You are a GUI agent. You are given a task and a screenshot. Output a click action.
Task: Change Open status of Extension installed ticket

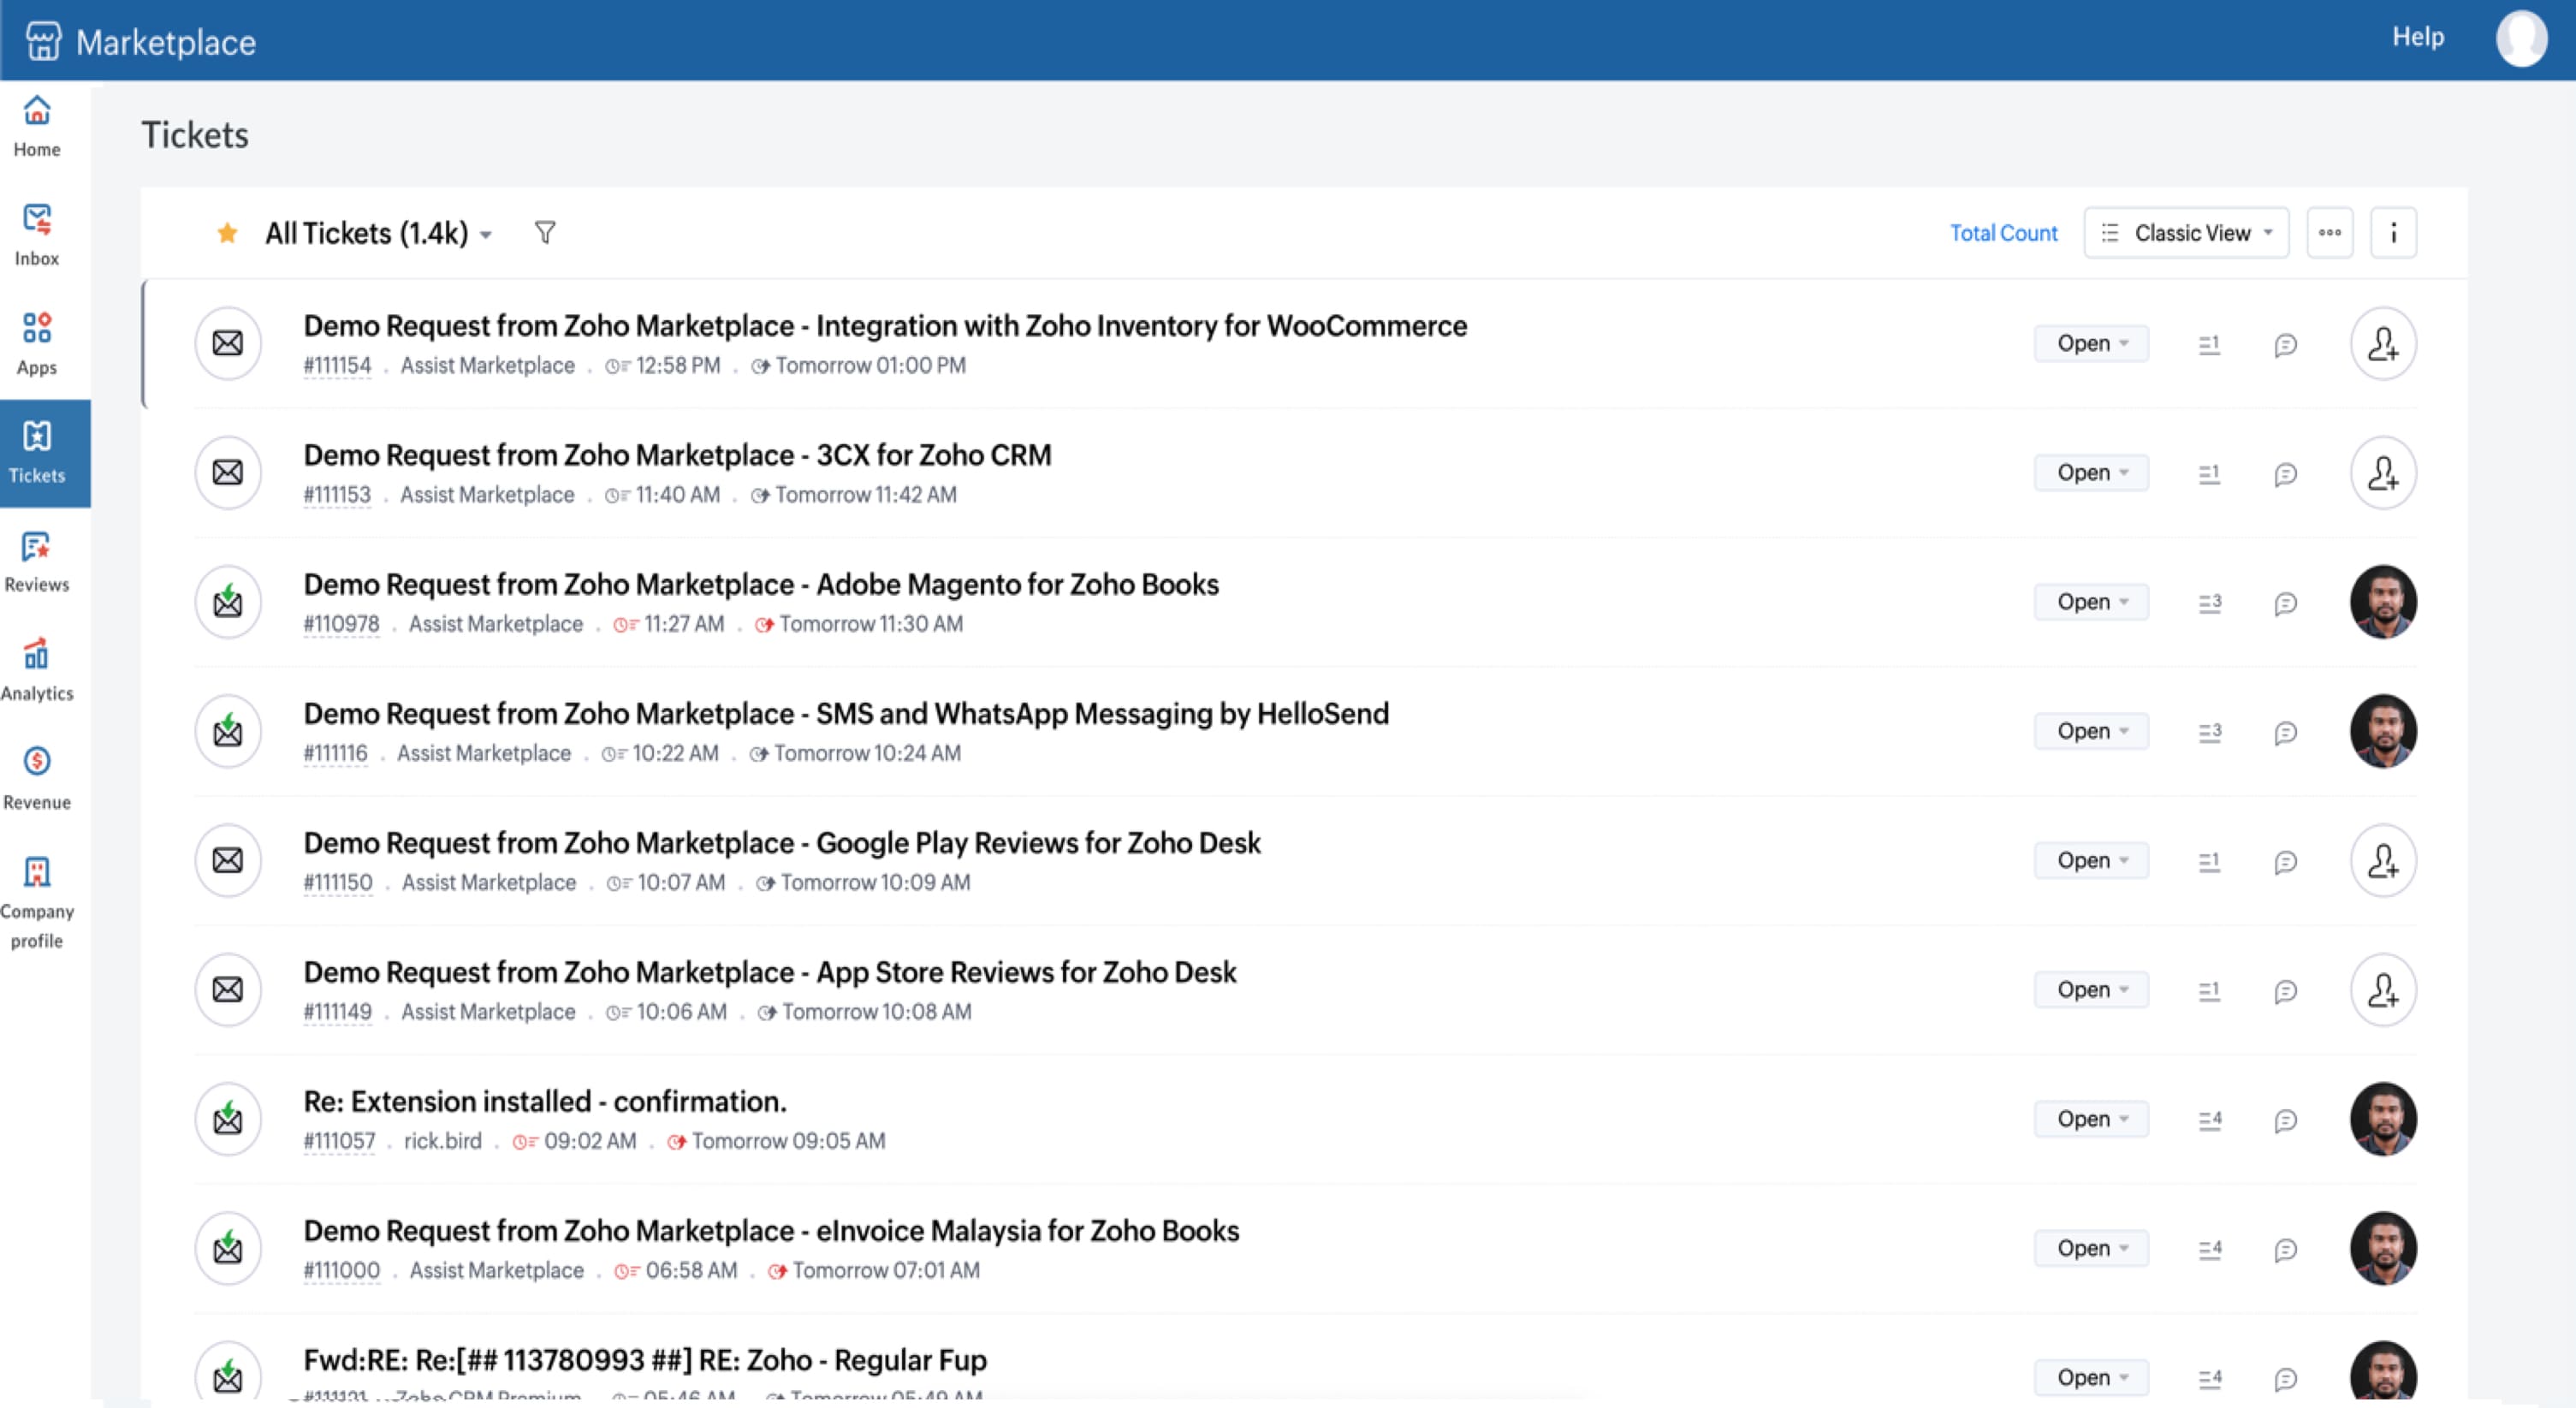[2091, 1119]
